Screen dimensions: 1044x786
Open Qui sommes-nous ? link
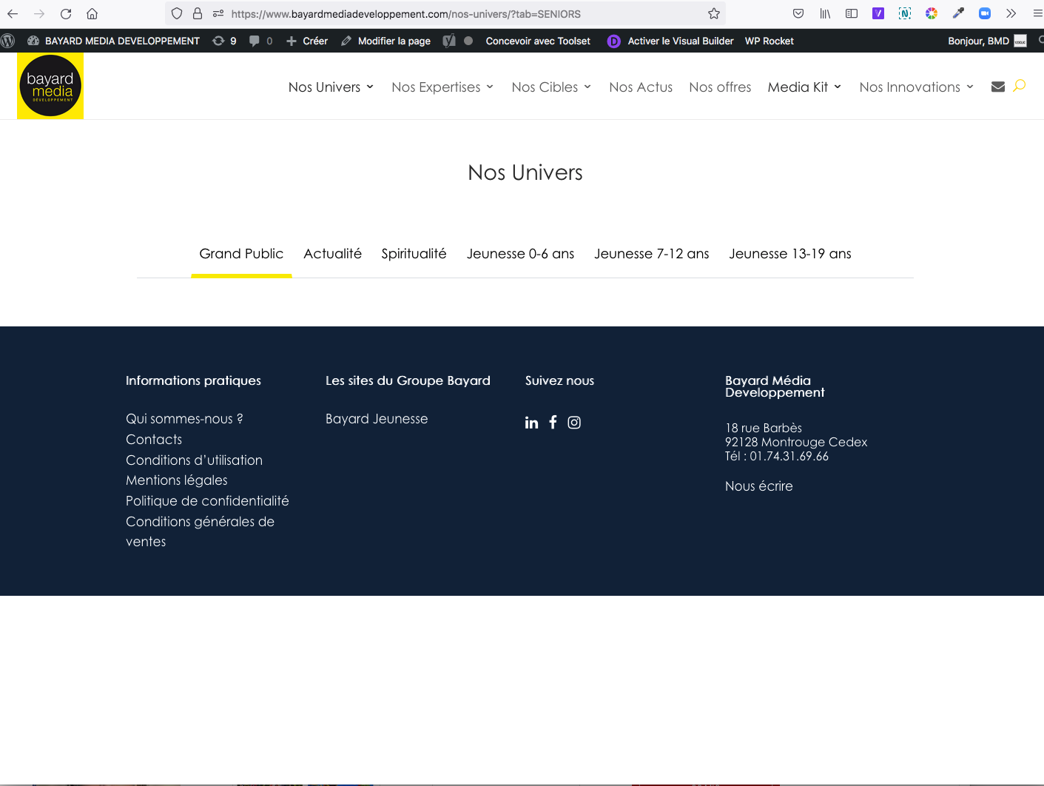coord(184,419)
